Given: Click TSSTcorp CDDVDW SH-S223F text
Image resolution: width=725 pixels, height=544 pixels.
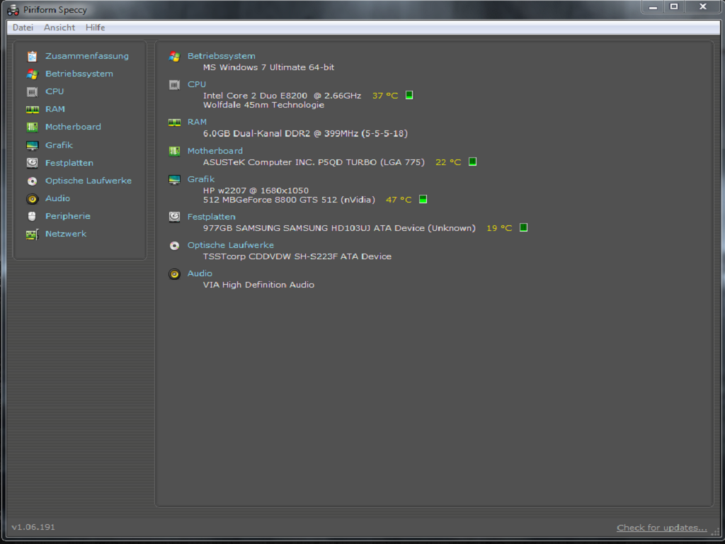Looking at the screenshot, I should click(x=297, y=256).
